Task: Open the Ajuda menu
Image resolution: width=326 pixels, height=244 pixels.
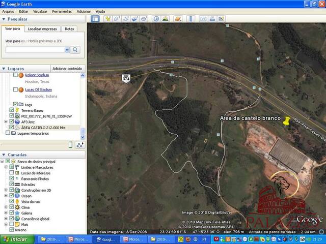Action: tap(100, 12)
